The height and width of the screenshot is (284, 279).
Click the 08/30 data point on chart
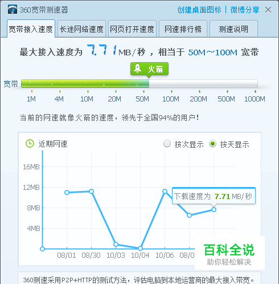91,191
